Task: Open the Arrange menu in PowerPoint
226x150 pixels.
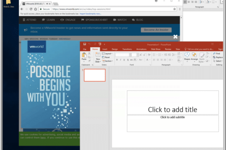Action: point(194,57)
